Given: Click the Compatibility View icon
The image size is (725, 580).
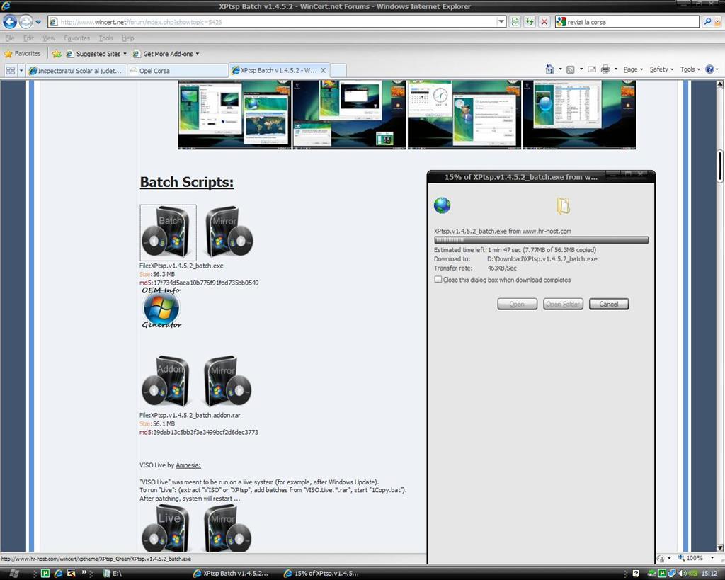Looking at the screenshot, I should coord(515,22).
